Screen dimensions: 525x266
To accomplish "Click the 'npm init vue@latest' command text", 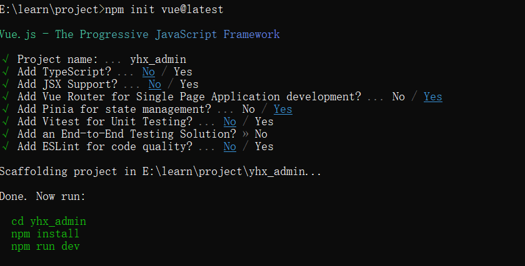I will coord(164,9).
